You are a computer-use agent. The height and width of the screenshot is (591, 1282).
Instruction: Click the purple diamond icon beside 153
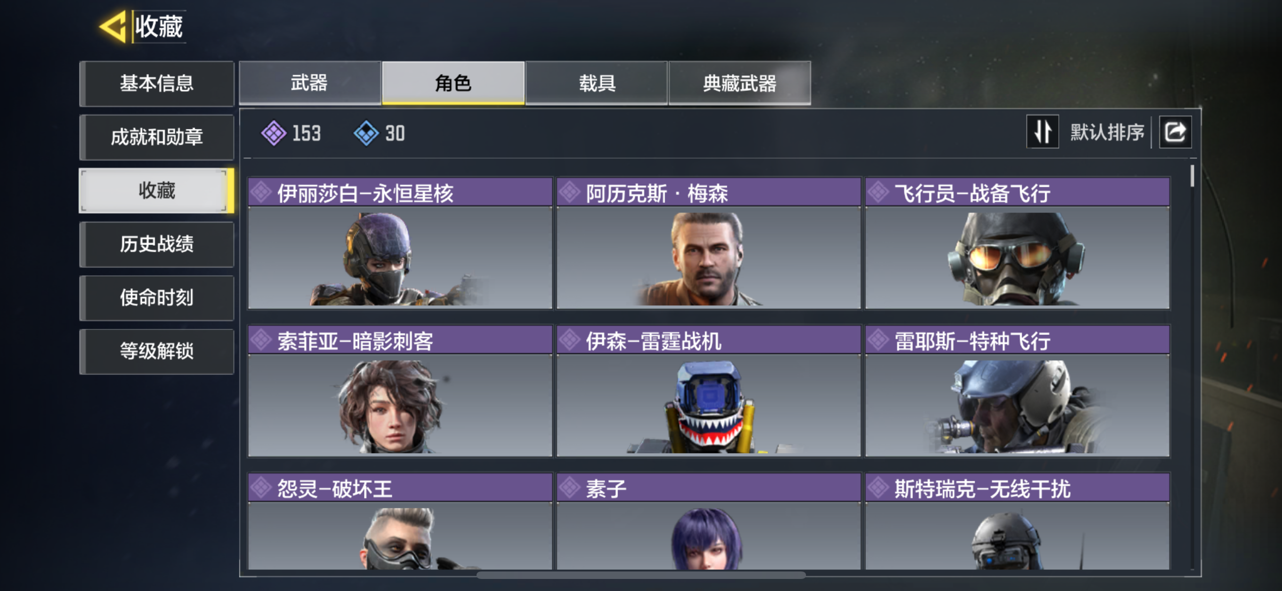[x=274, y=133]
